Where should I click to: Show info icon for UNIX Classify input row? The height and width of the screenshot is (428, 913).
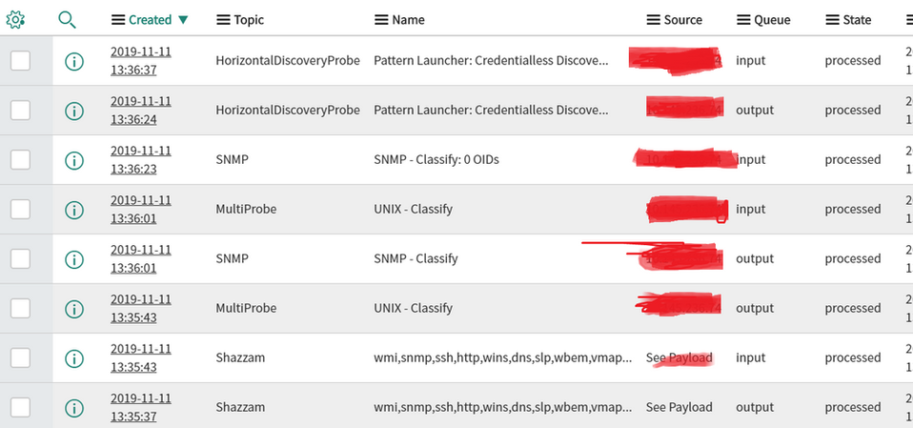(x=74, y=209)
